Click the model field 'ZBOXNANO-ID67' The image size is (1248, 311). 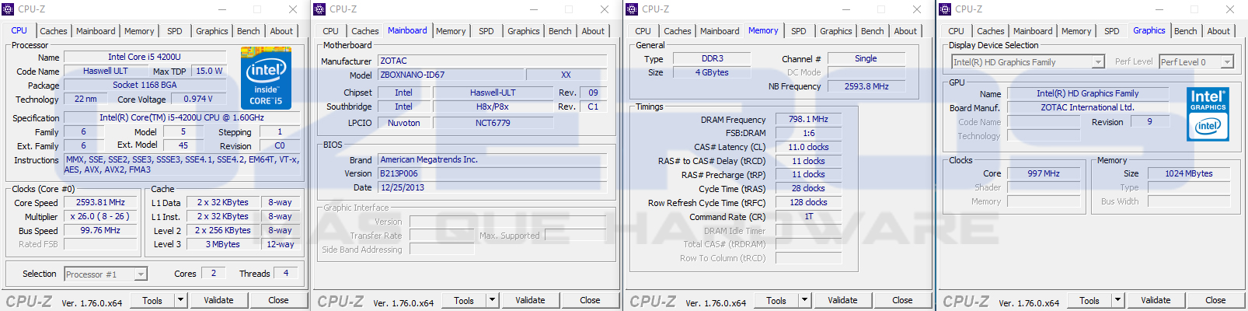[451, 75]
